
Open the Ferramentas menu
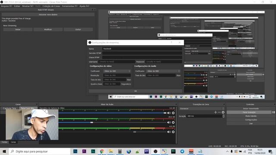click(69, 6)
